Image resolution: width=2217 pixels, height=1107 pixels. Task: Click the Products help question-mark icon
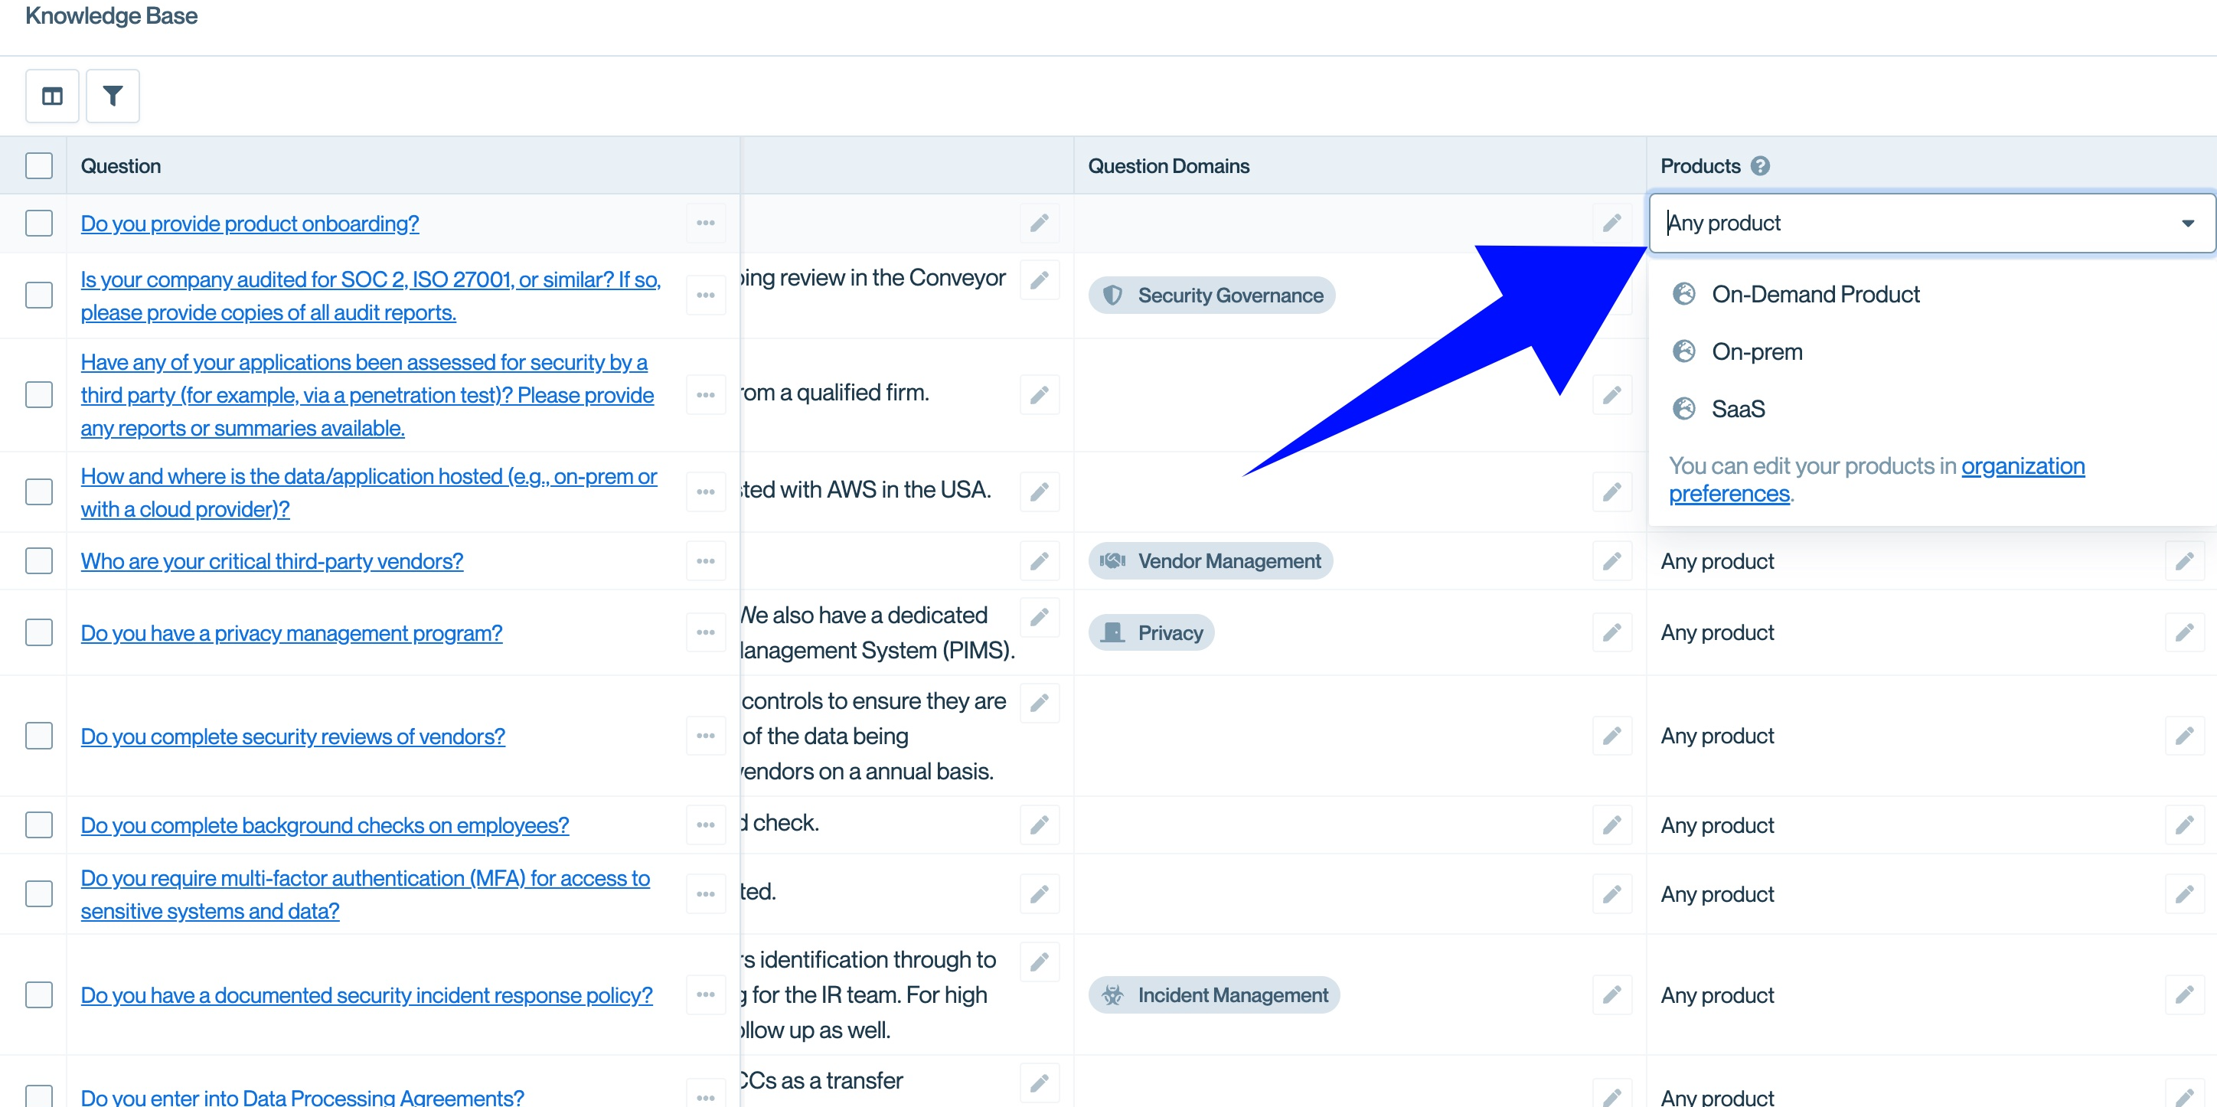point(1760,166)
